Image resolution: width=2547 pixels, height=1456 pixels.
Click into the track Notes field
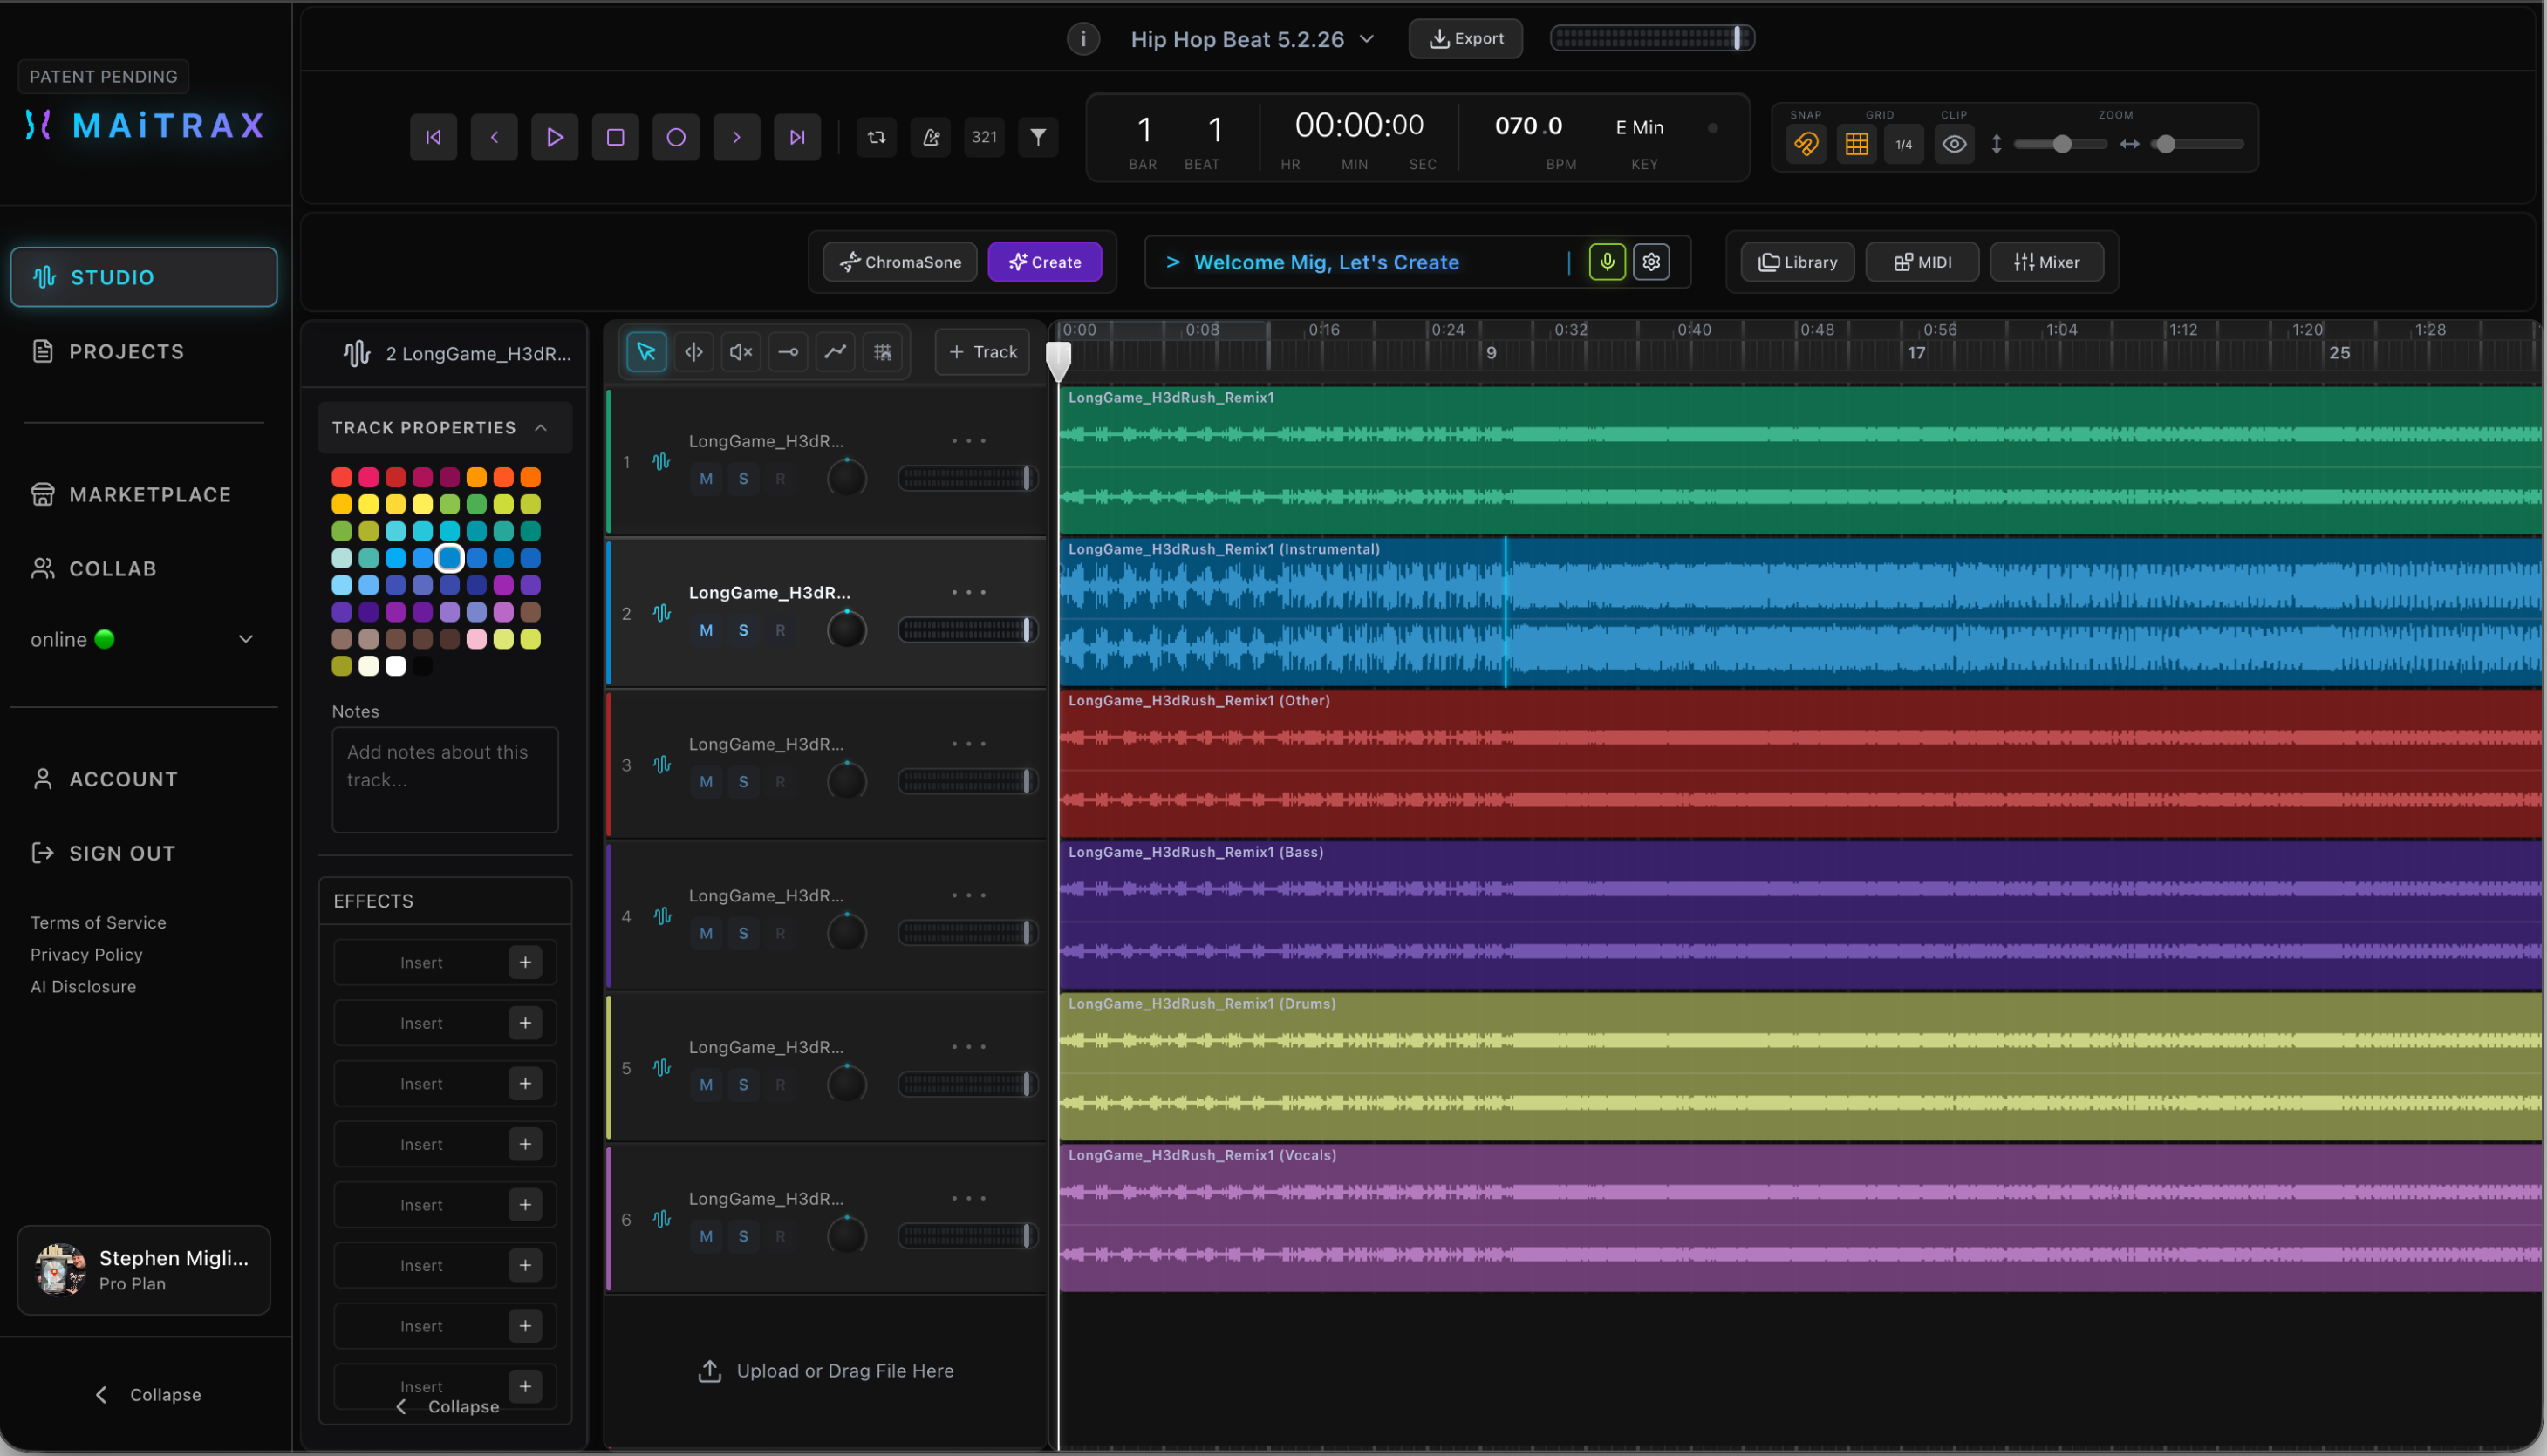point(445,780)
